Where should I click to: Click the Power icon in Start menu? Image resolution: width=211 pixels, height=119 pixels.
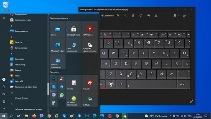4,109
